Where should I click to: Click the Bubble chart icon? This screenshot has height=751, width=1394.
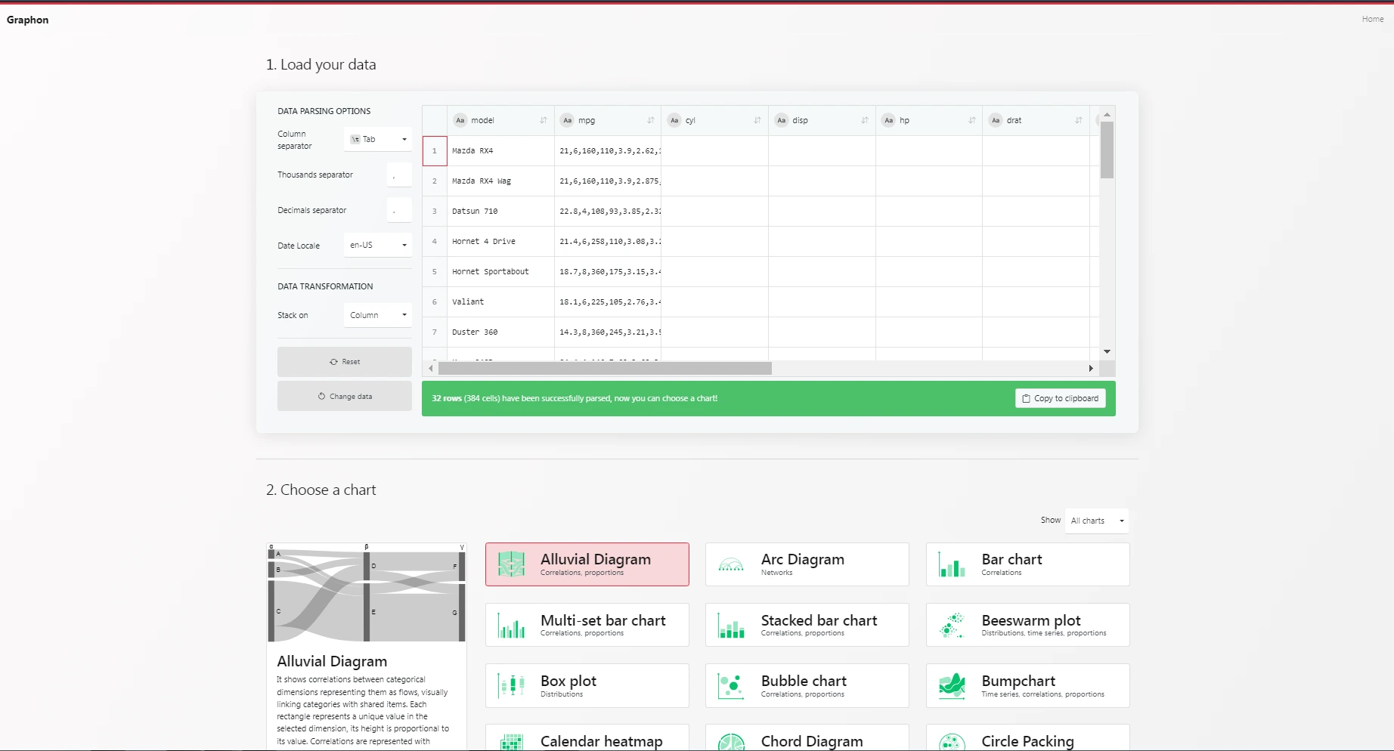[731, 685]
